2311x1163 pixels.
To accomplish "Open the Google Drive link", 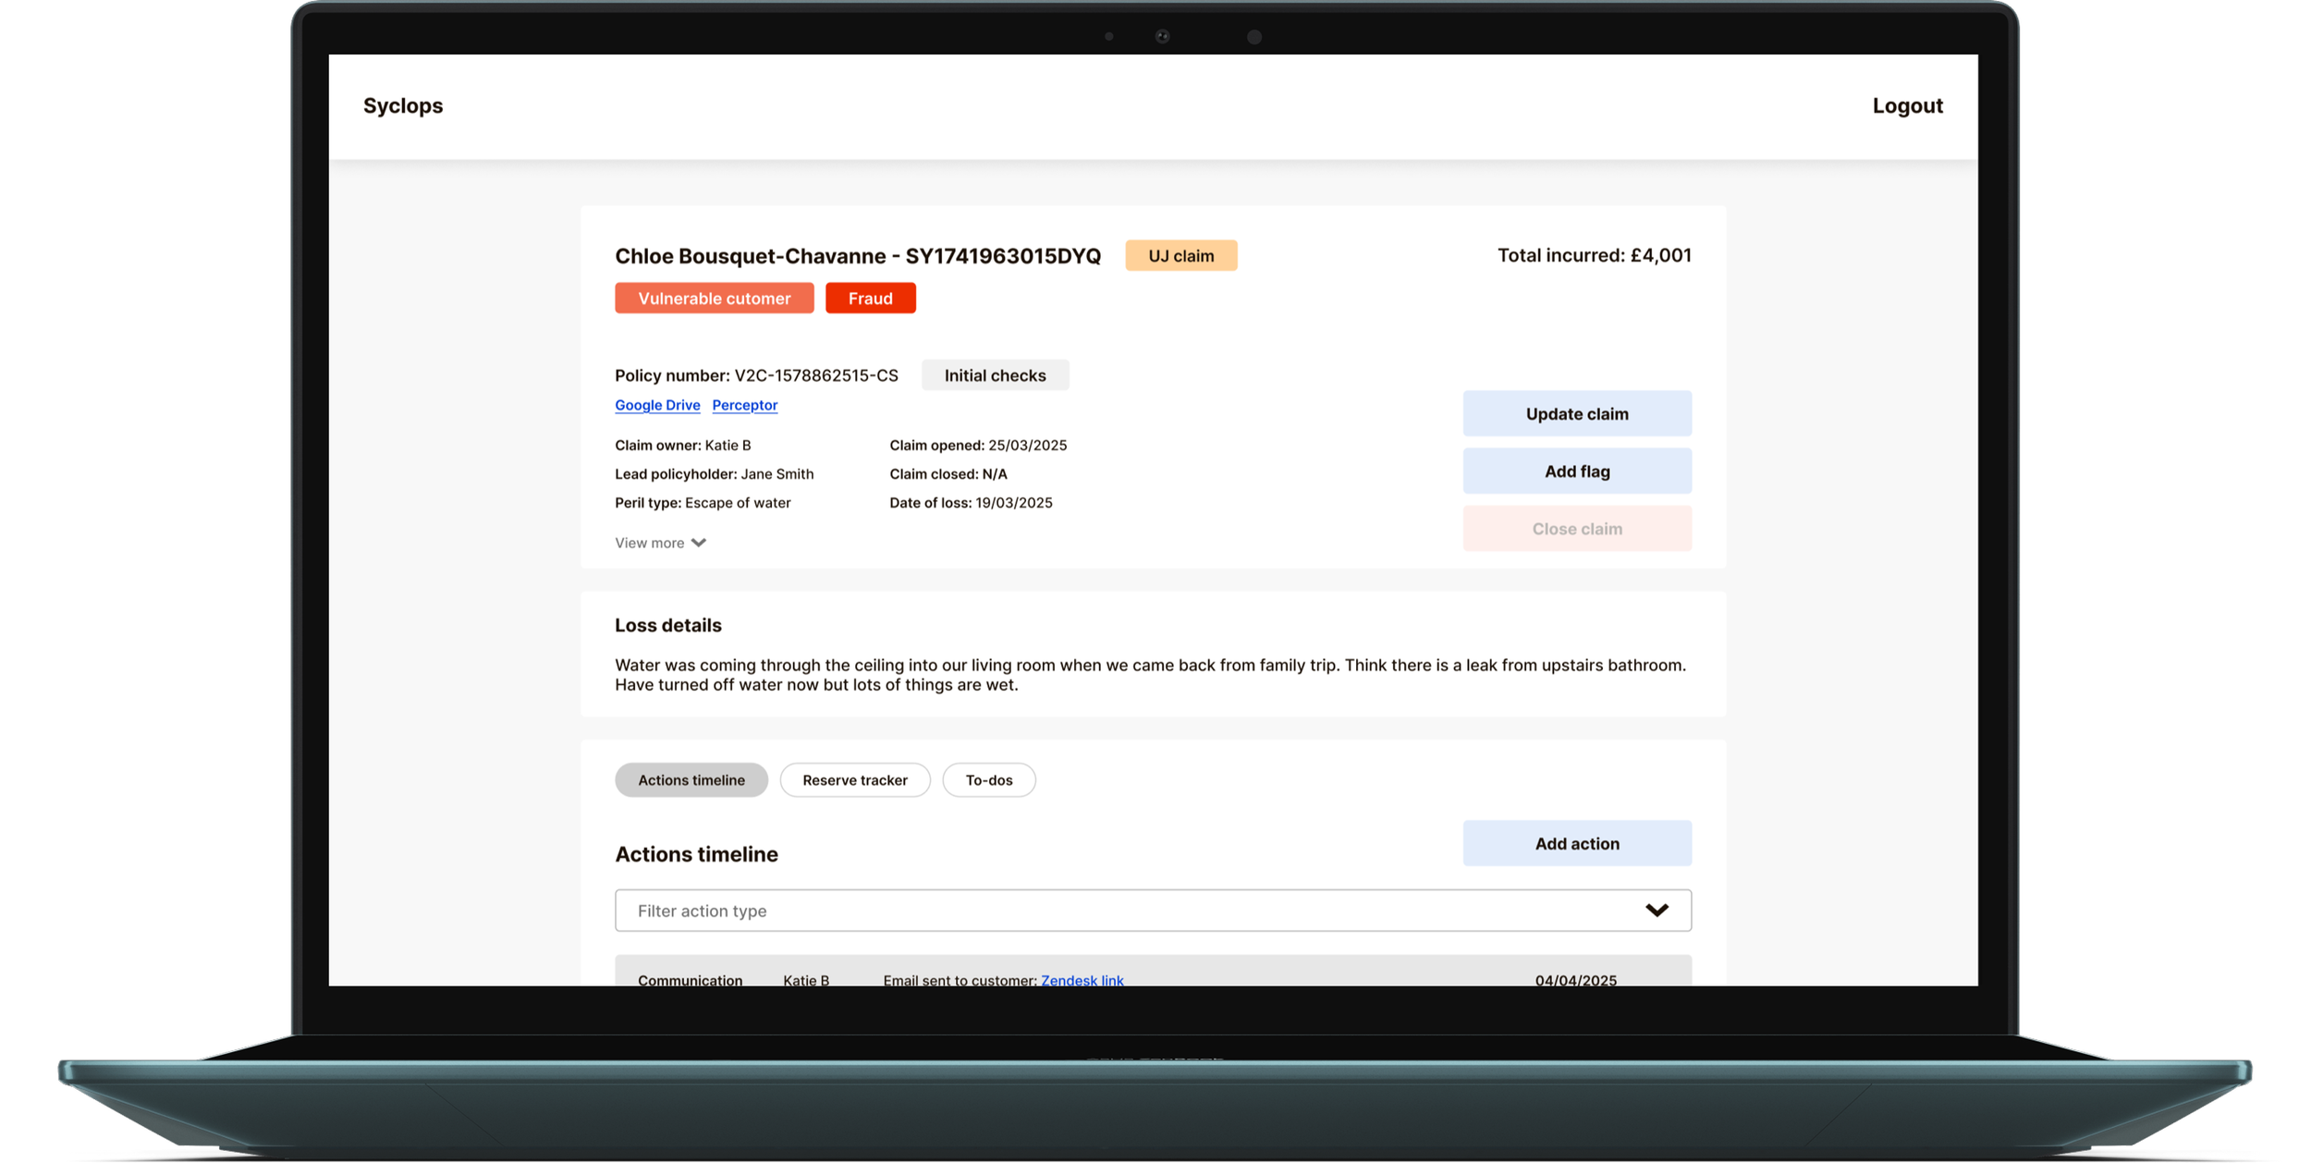I will (x=657, y=405).
